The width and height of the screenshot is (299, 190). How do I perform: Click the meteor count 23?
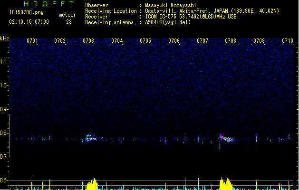[x=69, y=22]
